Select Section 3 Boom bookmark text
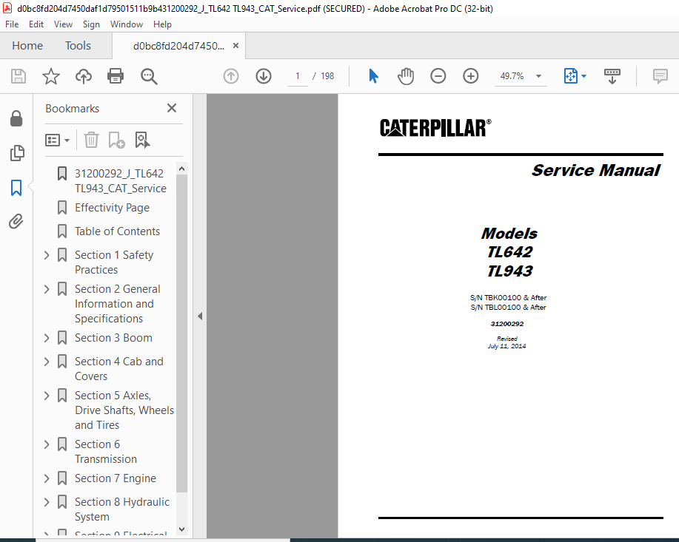The width and height of the screenshot is (679, 542). [113, 338]
